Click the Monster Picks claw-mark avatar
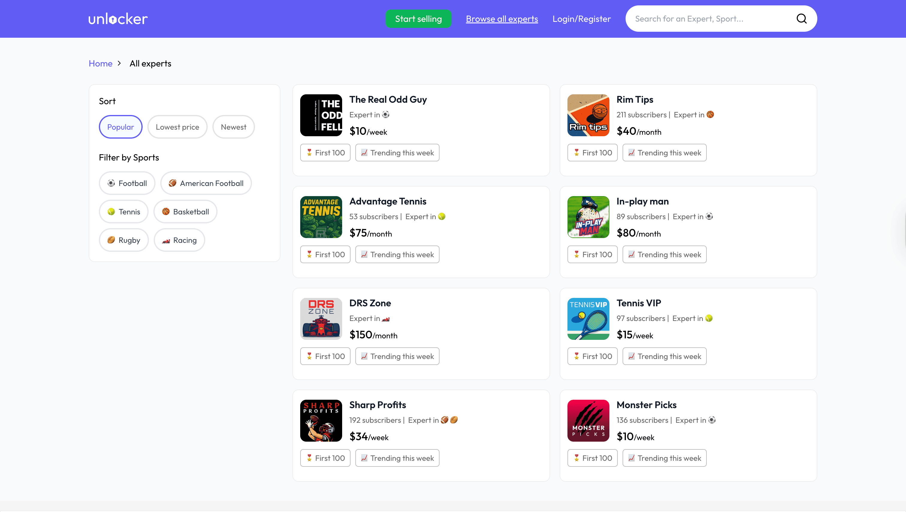Image resolution: width=906 pixels, height=512 pixels. point(588,421)
